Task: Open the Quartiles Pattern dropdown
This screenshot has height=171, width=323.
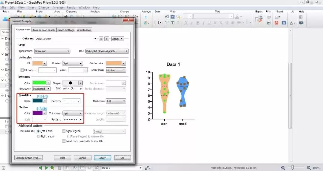Action: click(71, 101)
